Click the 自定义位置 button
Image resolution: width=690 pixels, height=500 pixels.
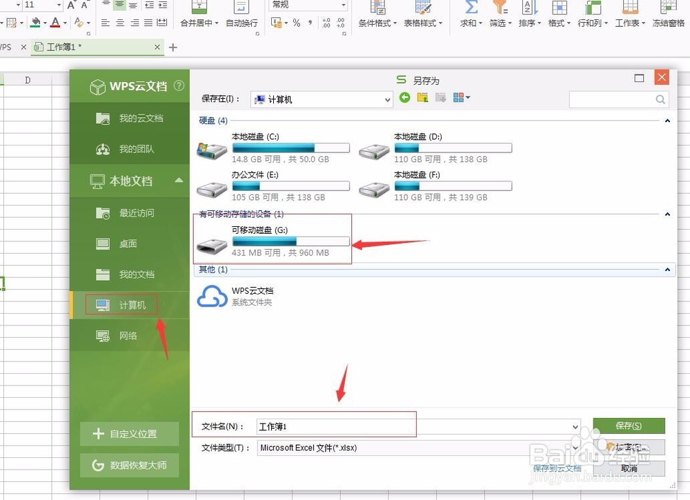coord(130,434)
